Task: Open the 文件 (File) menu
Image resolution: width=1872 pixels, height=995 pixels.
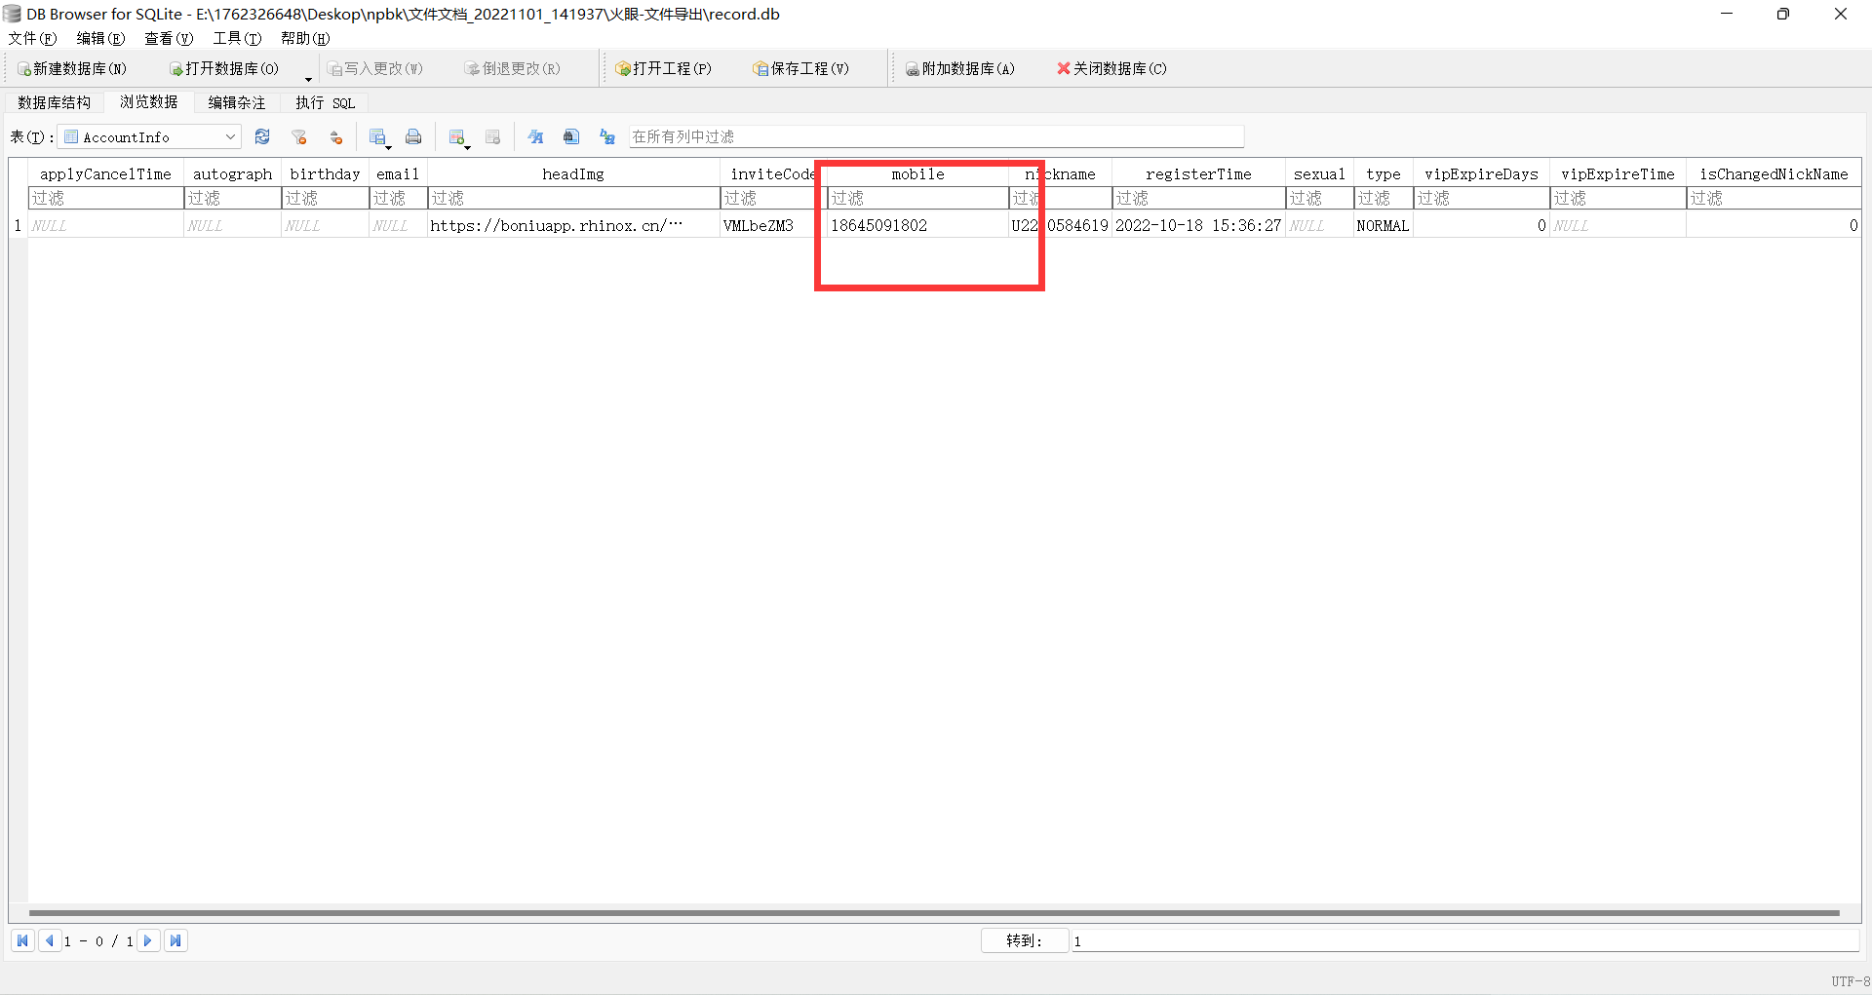Action: [x=33, y=38]
